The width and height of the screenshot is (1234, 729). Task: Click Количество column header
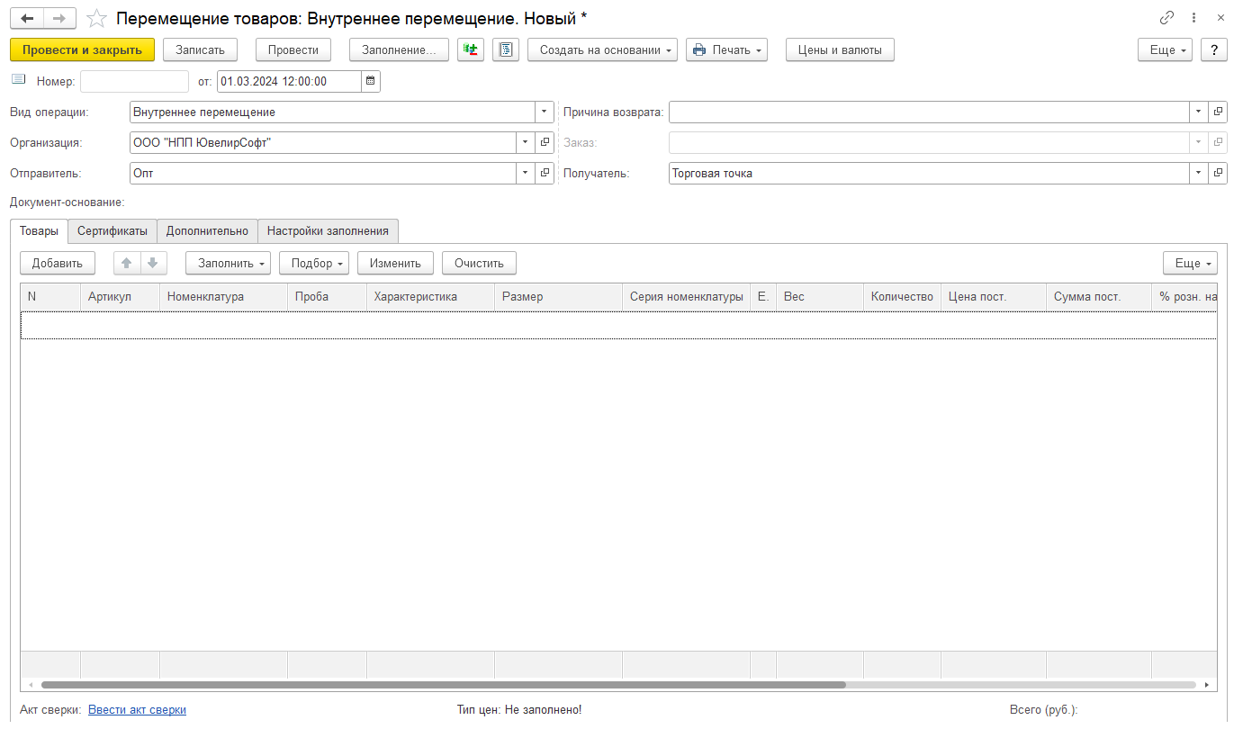[x=902, y=296]
